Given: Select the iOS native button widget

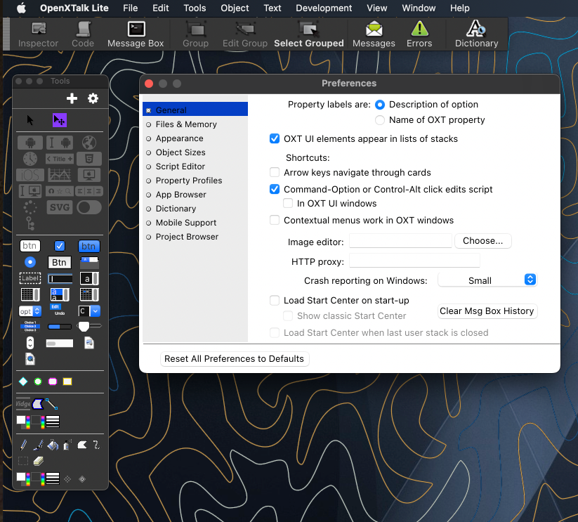Looking at the screenshot, I should point(30,175).
